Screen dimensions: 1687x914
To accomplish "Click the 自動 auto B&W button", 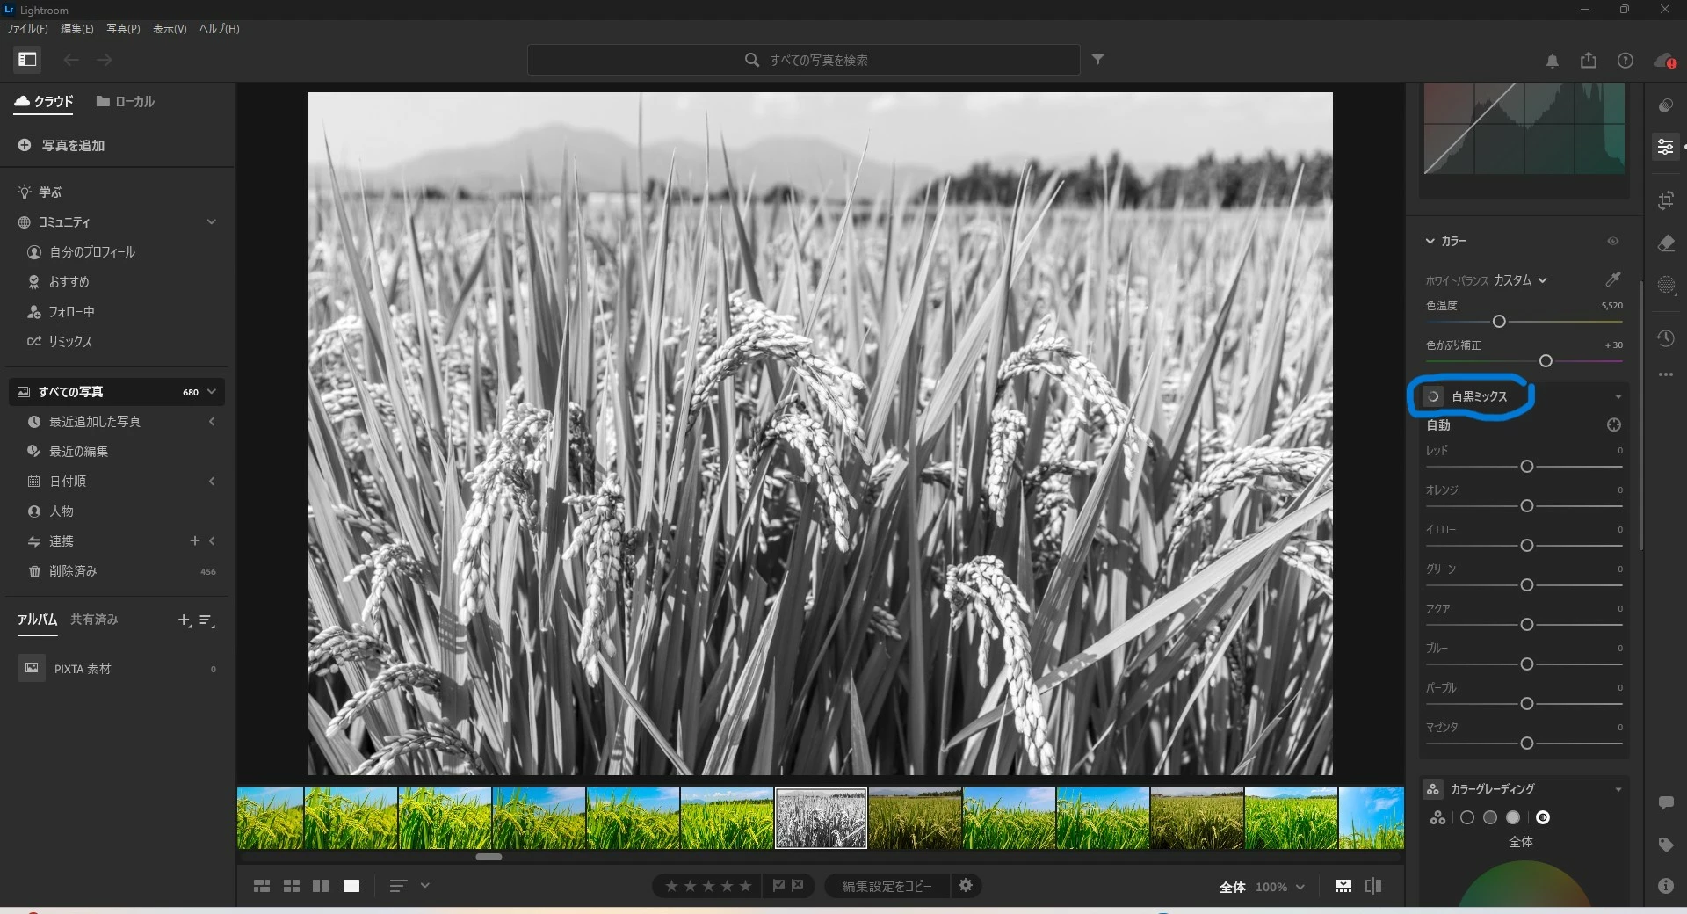I will click(1438, 425).
